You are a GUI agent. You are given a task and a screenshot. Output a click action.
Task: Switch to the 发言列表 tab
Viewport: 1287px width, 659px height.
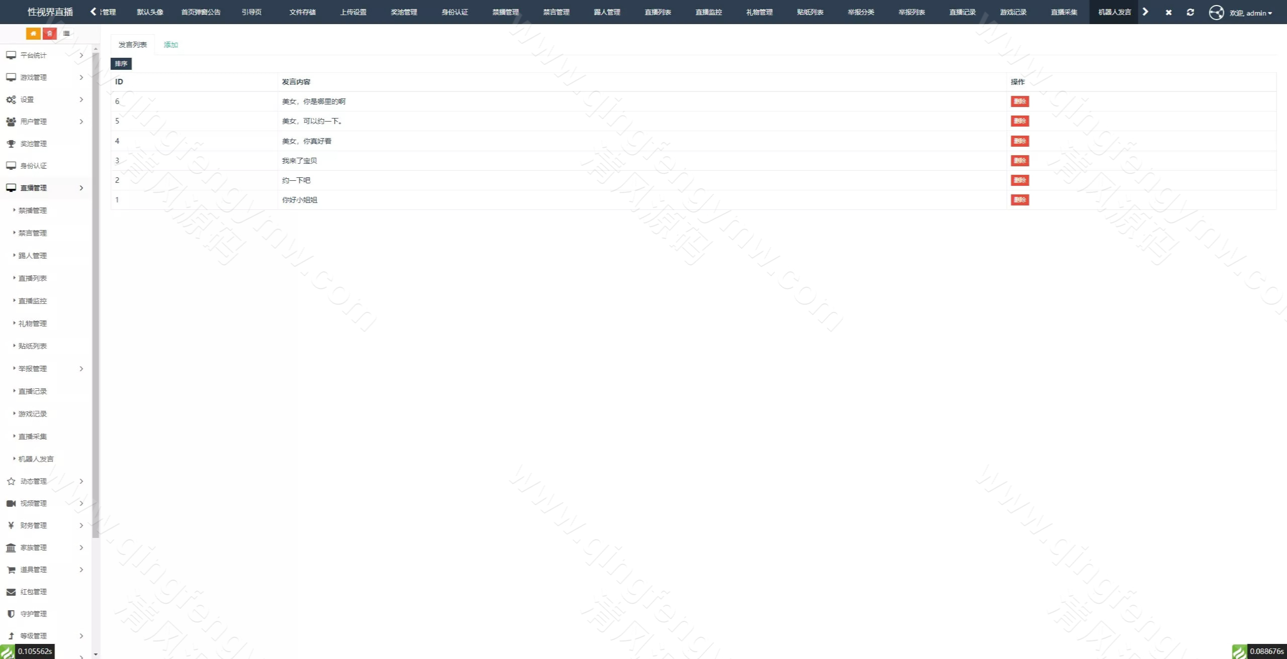point(133,45)
